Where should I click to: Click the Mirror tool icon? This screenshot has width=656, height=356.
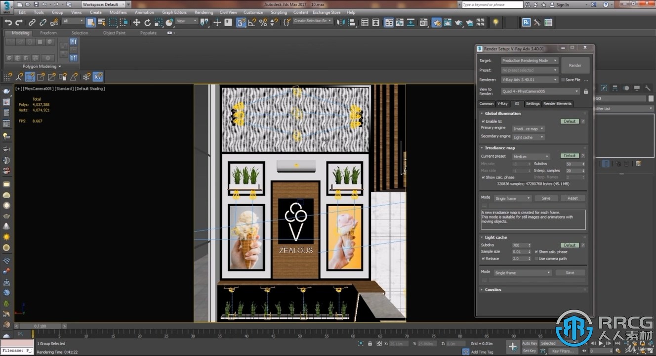click(341, 22)
